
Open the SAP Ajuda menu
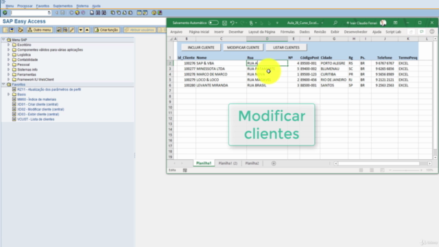point(96,6)
